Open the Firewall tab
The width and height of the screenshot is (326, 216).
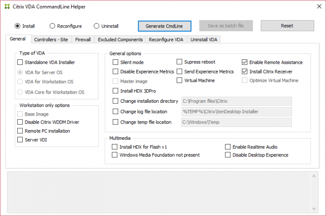coord(83,39)
